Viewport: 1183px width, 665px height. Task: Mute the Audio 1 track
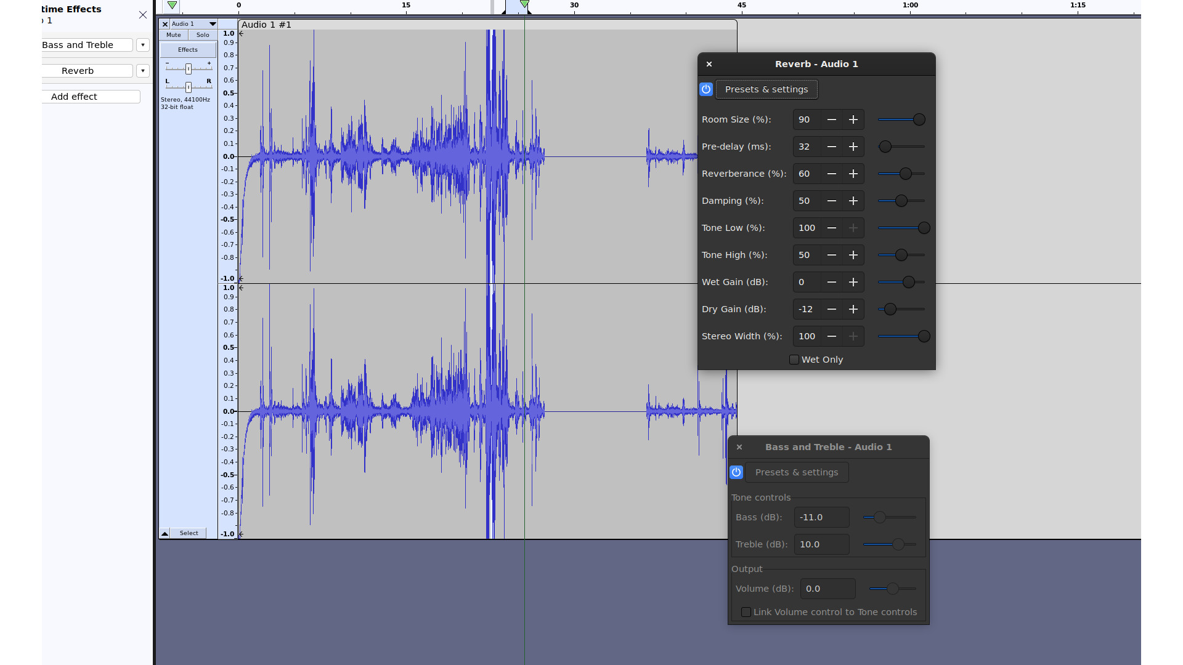coord(173,35)
